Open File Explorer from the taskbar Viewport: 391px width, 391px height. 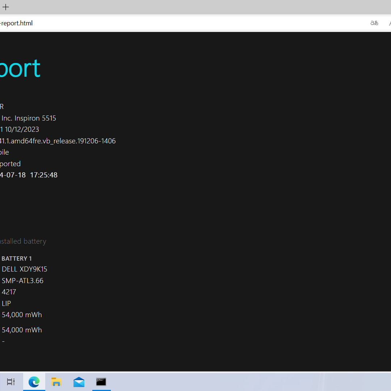[x=56, y=382]
